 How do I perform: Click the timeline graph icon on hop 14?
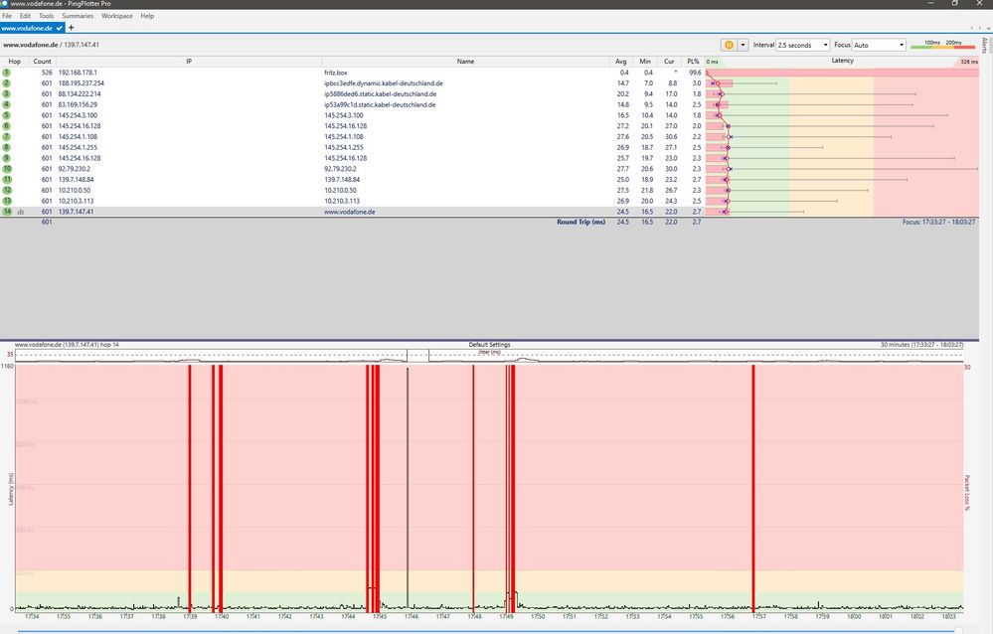[x=20, y=212]
